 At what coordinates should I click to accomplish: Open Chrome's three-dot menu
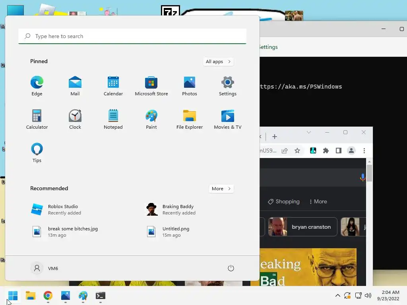click(364, 151)
